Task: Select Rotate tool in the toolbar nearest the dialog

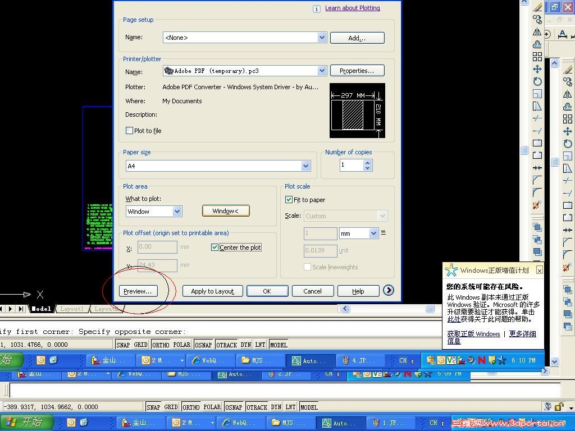Action: coord(537,81)
